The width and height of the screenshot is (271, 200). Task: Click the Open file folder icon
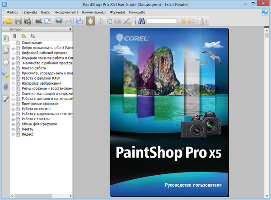9,21
